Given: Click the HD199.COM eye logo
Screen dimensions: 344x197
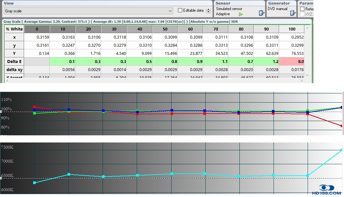Looking at the screenshot, I should (x=327, y=188).
